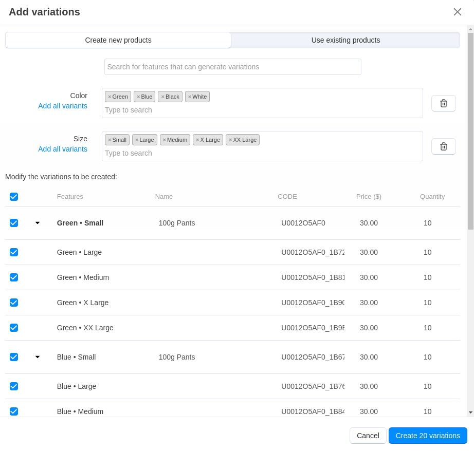Click Create 20 variations button

coord(428,436)
